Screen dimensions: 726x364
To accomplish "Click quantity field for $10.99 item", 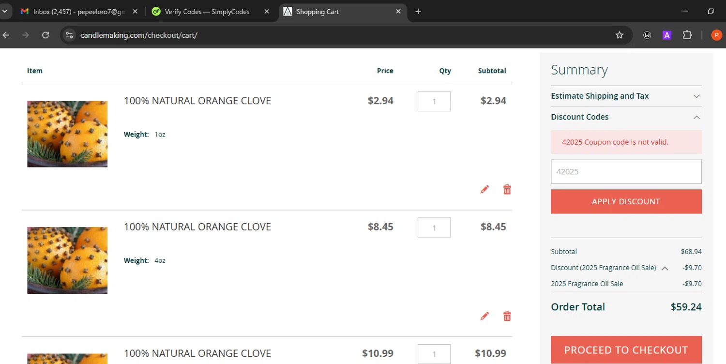I will pos(434,354).
